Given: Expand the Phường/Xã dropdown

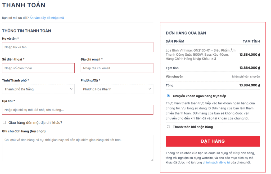Looking at the screenshot, I should tap(117, 89).
